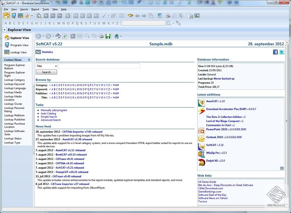This screenshot has height=213, width=291.
Task: Click the search database text field
Action: pyautogui.click(x=99, y=66)
